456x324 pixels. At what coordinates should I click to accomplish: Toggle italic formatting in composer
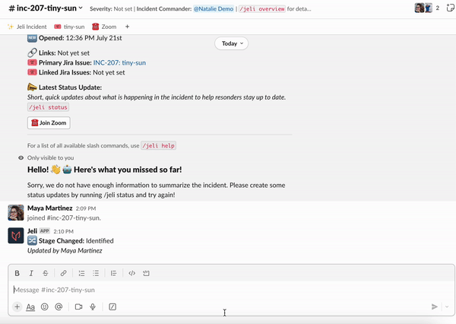point(31,273)
